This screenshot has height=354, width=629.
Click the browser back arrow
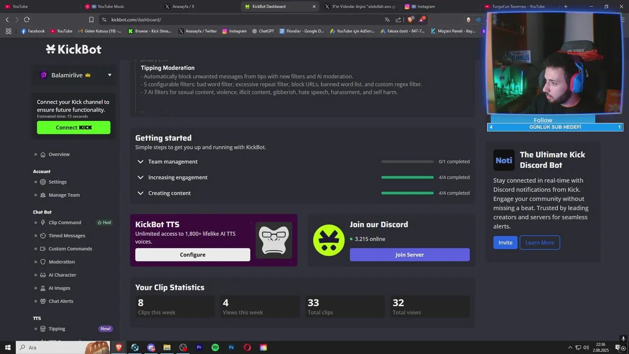click(x=7, y=20)
